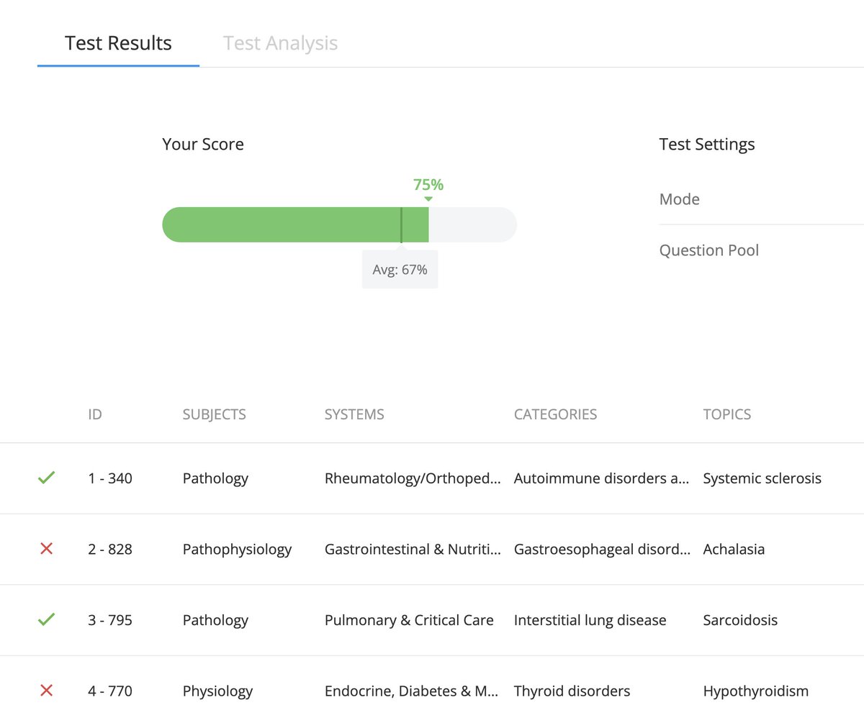
Task: Click the Pulmonary & Critical Care cell
Action: (409, 620)
